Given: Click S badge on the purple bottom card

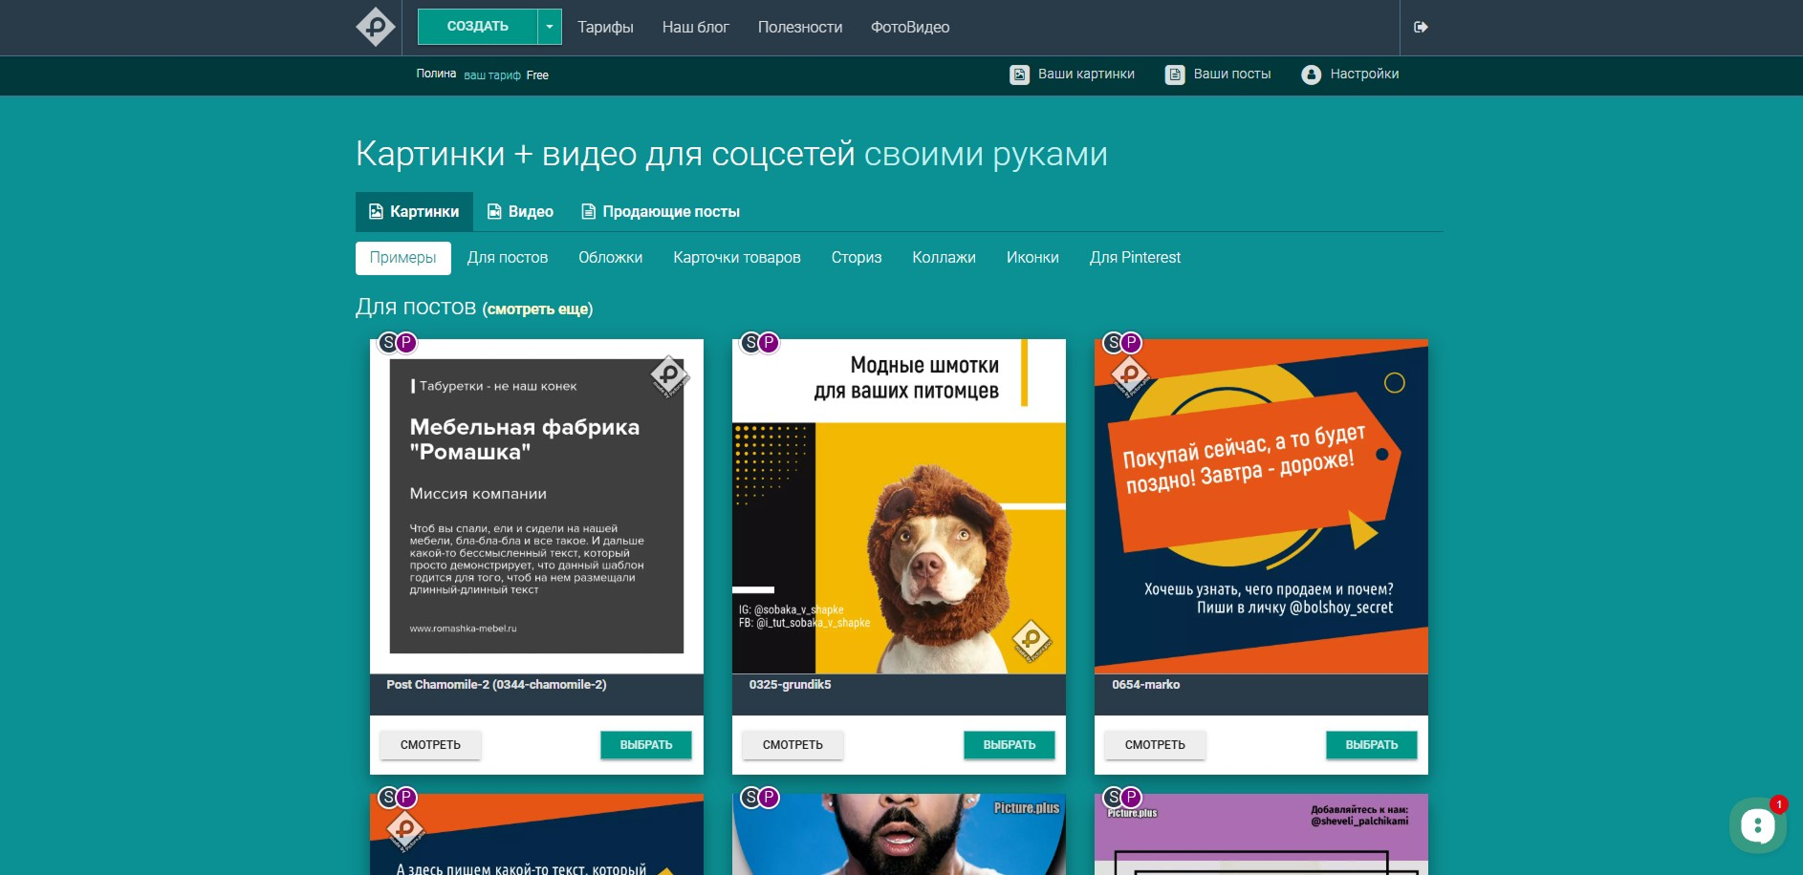Looking at the screenshot, I should tap(1113, 797).
